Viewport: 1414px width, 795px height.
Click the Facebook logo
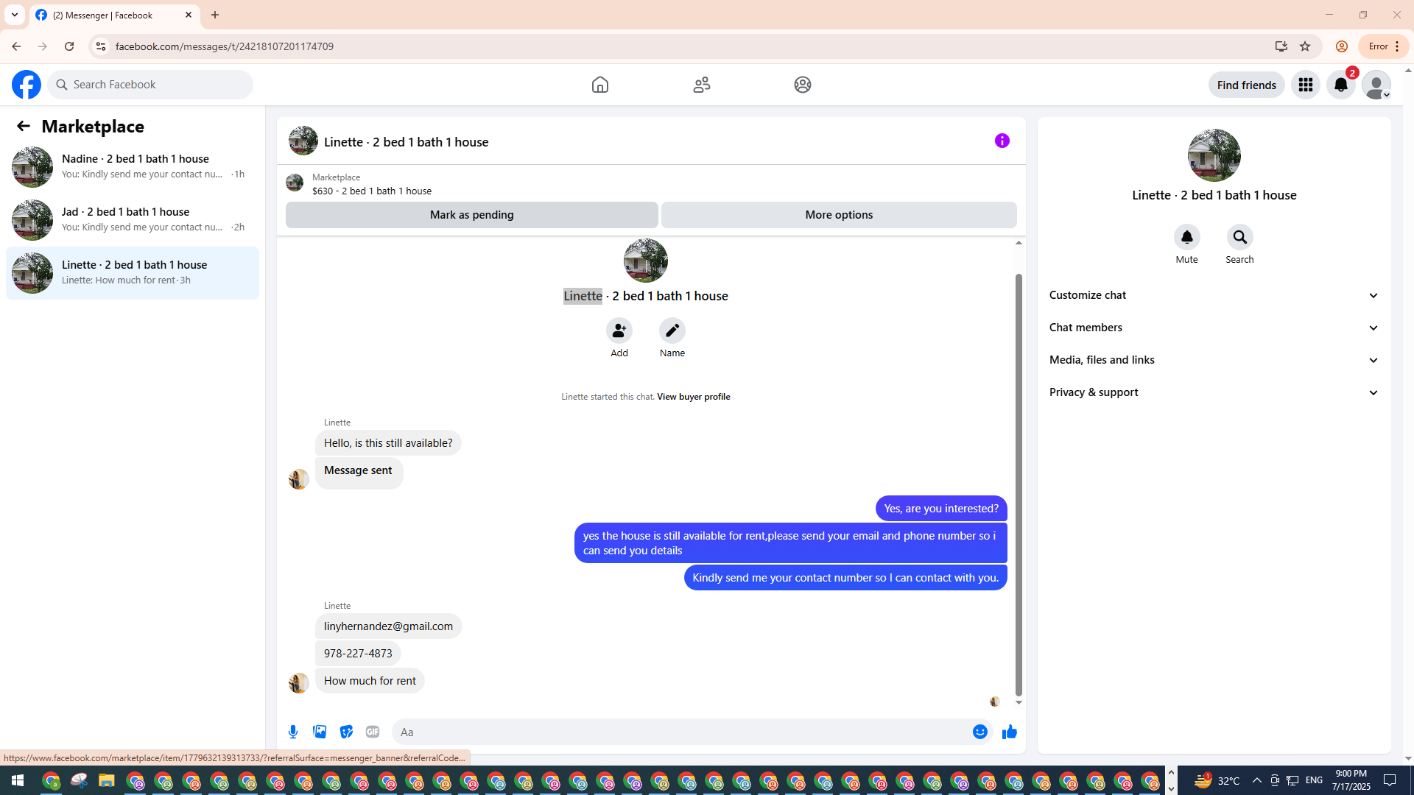click(27, 85)
